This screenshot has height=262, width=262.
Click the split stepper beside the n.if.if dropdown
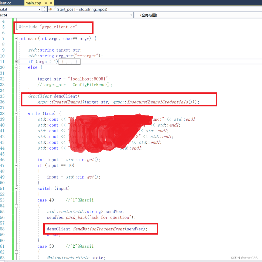click(x=45, y=9)
